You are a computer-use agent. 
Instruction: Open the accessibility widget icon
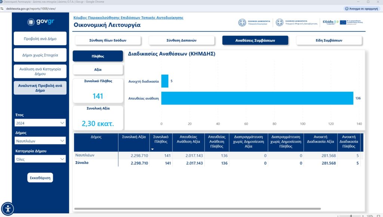coord(7,208)
